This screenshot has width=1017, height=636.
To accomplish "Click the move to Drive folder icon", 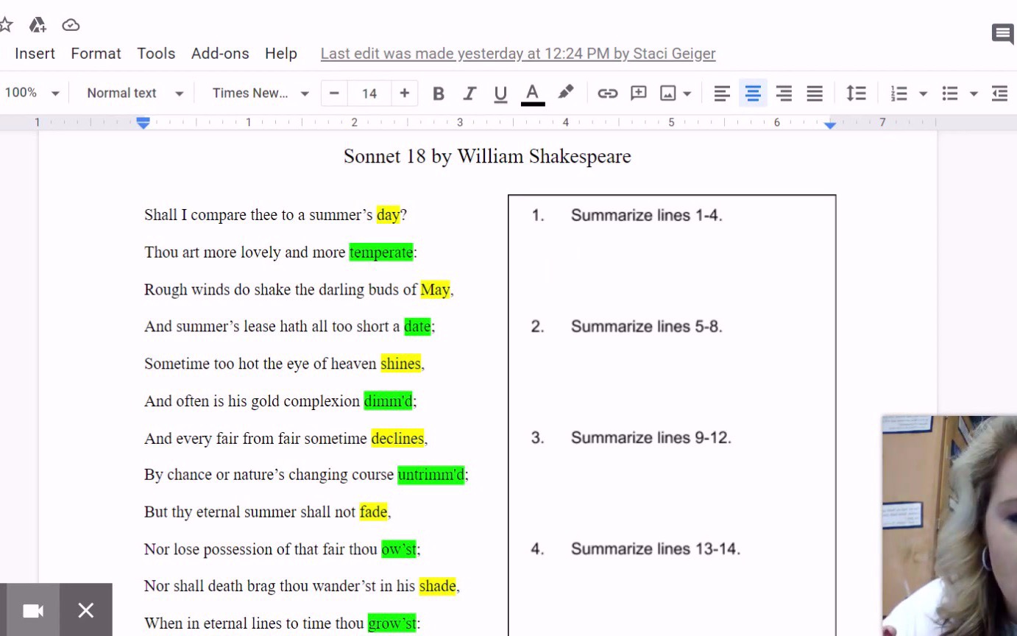I will pos(38,25).
